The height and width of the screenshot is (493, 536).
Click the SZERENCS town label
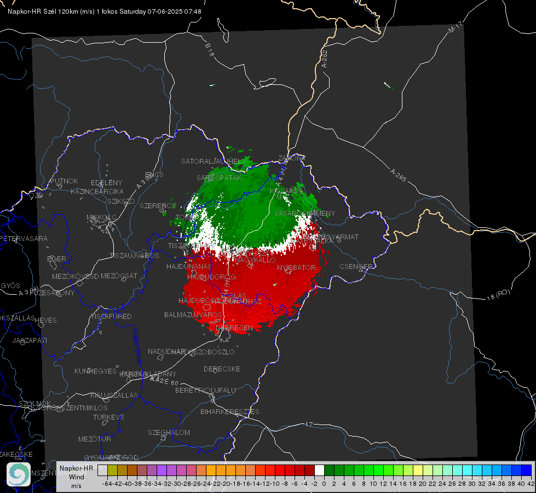pos(158,205)
